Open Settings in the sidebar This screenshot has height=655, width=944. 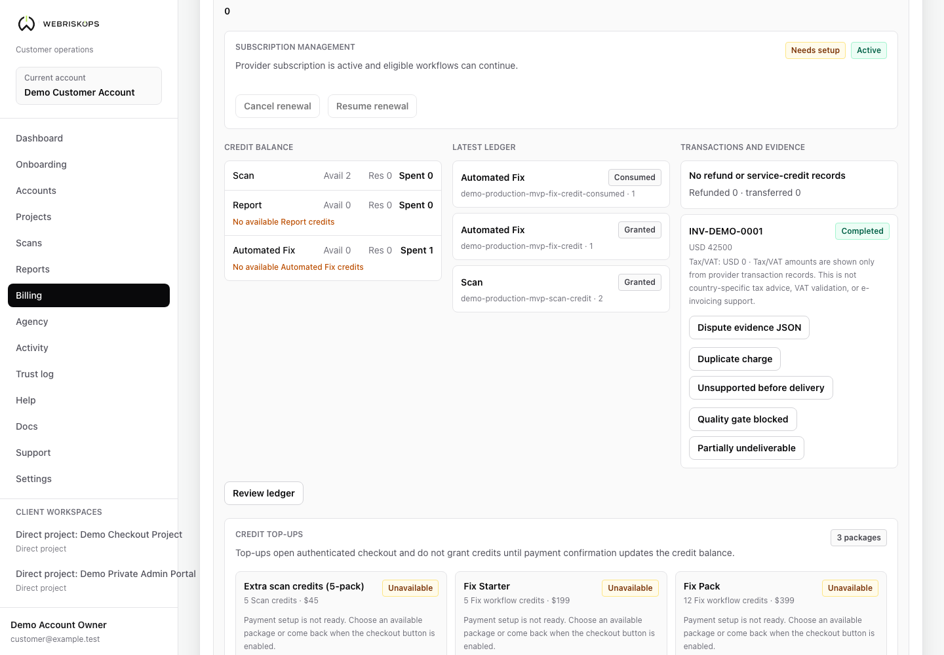[88, 479]
